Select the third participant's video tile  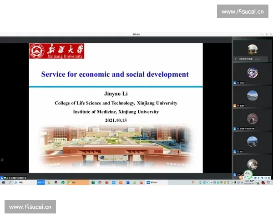(252, 96)
